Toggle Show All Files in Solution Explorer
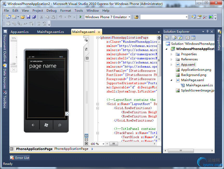The image size is (224, 169). click(x=174, y=38)
